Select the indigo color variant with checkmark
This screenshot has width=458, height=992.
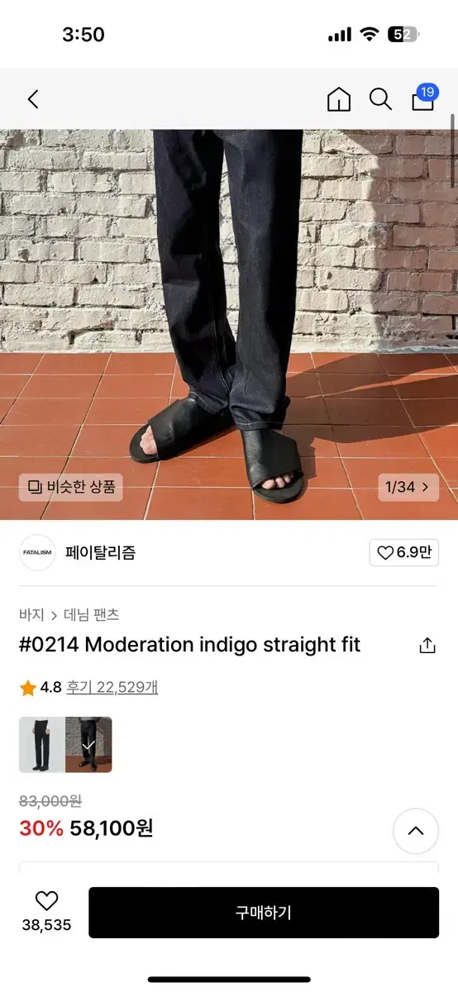[89, 745]
